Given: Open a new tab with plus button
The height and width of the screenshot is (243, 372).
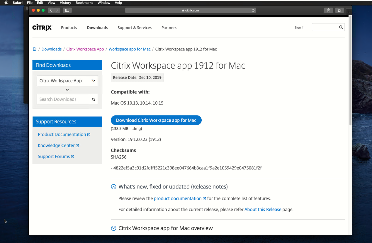Looking at the screenshot, I should (x=349, y=12).
